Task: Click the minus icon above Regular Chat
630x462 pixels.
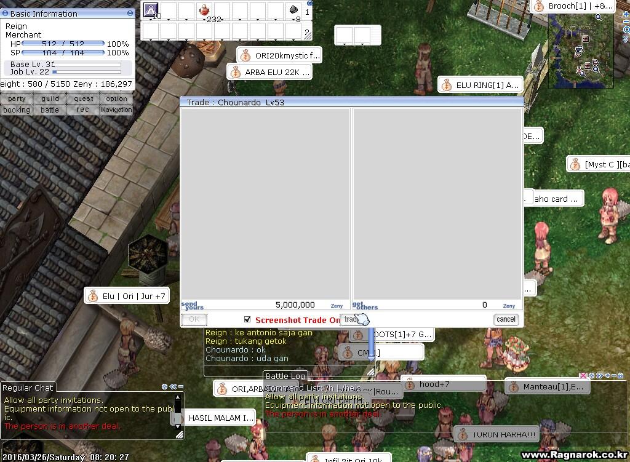Action: tap(181, 386)
